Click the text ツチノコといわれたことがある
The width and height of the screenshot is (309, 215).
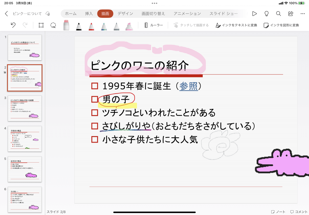(x=159, y=113)
